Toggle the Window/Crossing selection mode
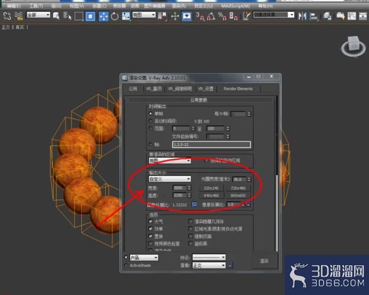 pyautogui.click(x=91, y=16)
